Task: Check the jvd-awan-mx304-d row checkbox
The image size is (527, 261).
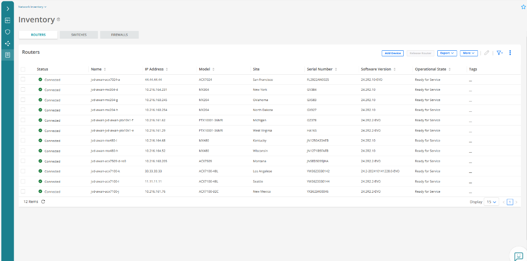Action: click(x=23, y=89)
